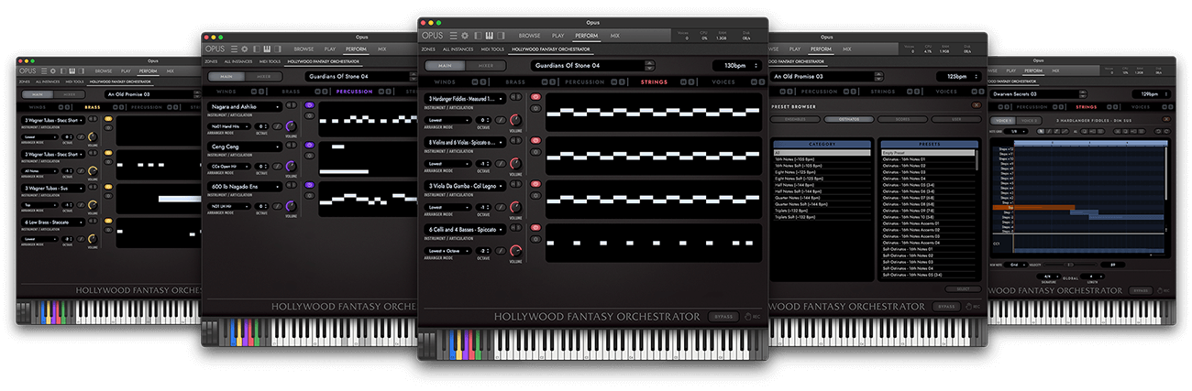Image resolution: width=1192 pixels, height=391 pixels.
Task: Open ALL INSTANCES in the front Opus window
Action: click(x=458, y=49)
